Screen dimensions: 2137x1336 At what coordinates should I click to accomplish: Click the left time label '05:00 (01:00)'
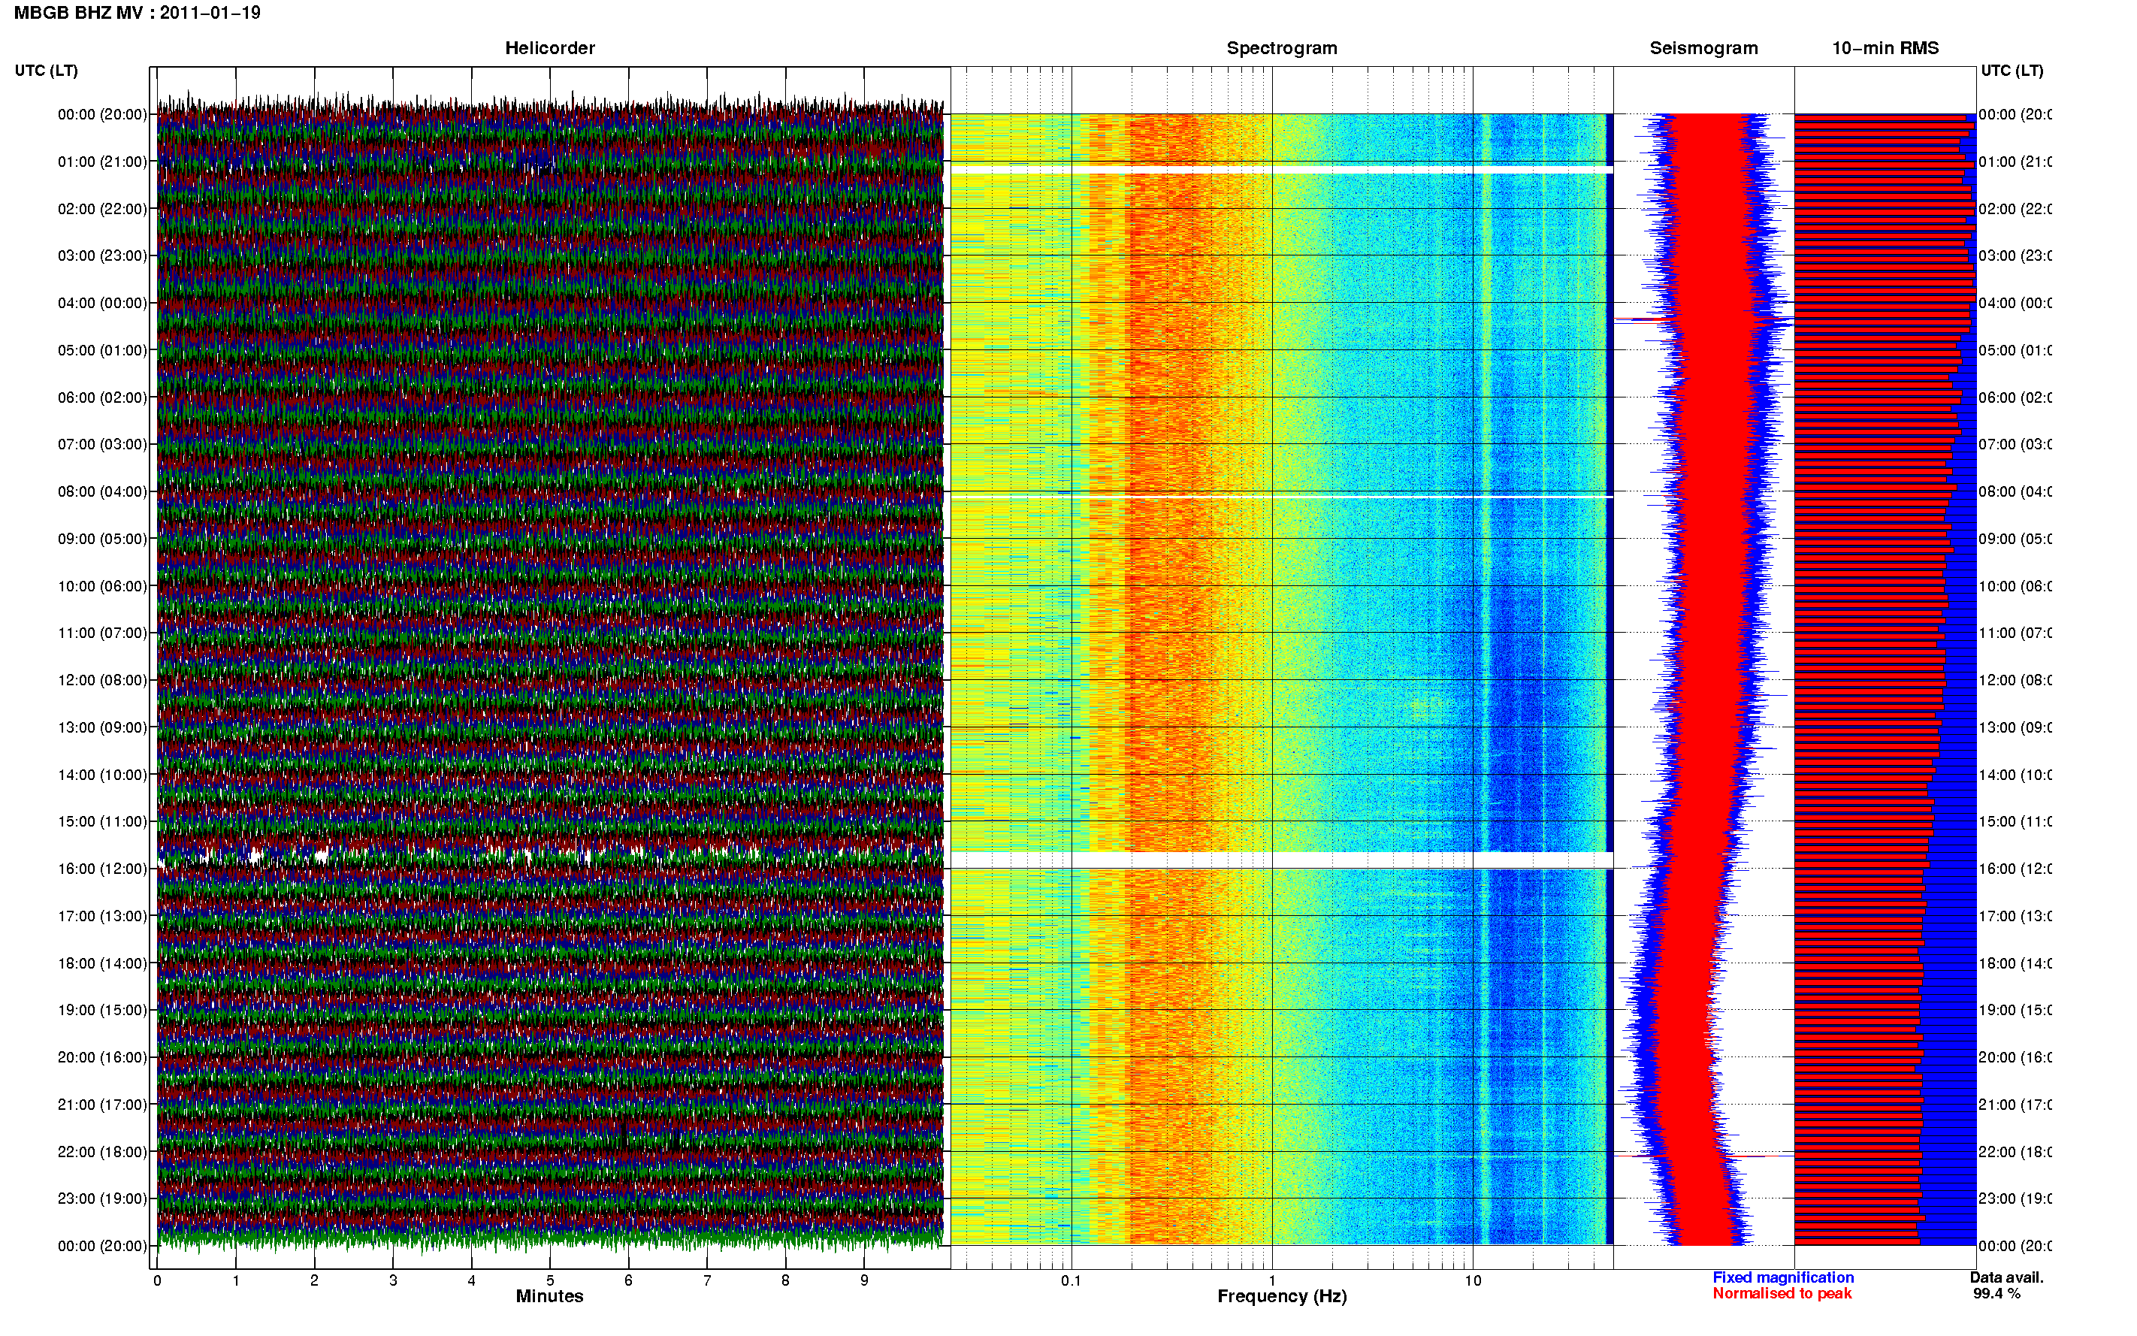(102, 350)
